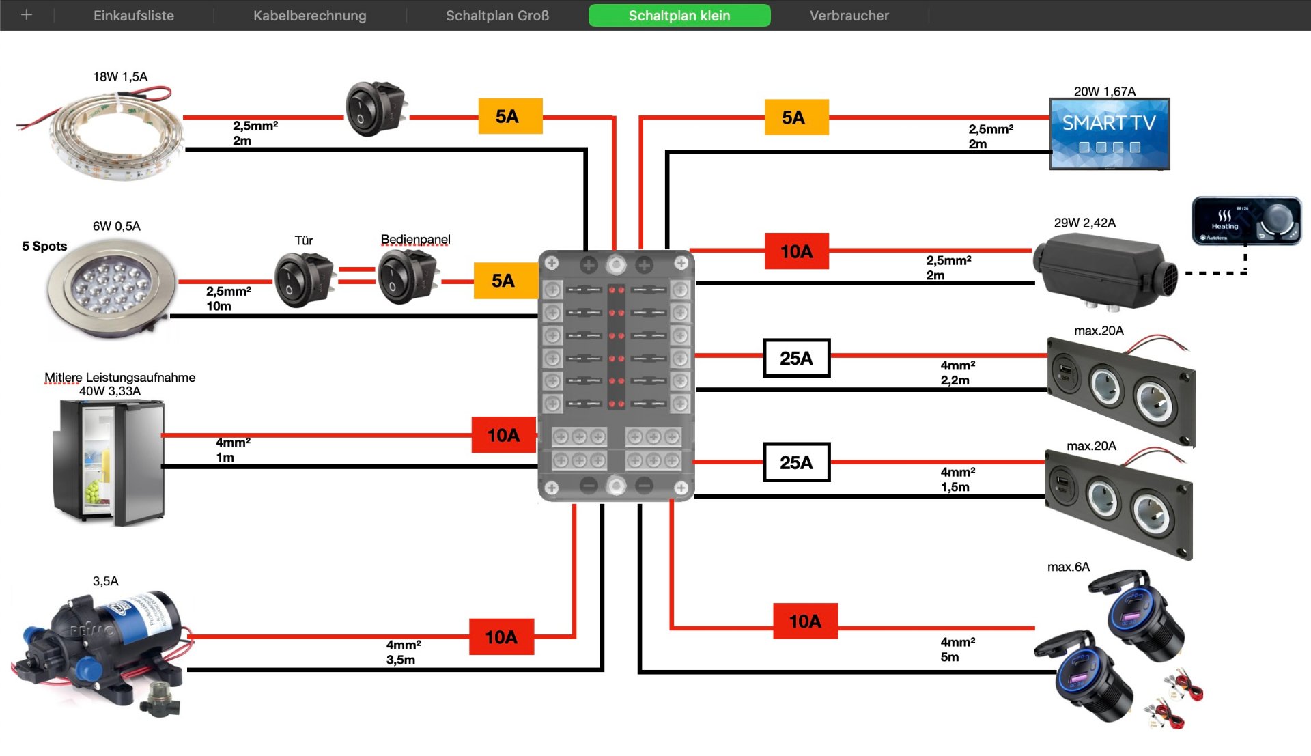
Task: Click the 5A fuse box for LED strip
Action: pyautogui.click(x=510, y=116)
